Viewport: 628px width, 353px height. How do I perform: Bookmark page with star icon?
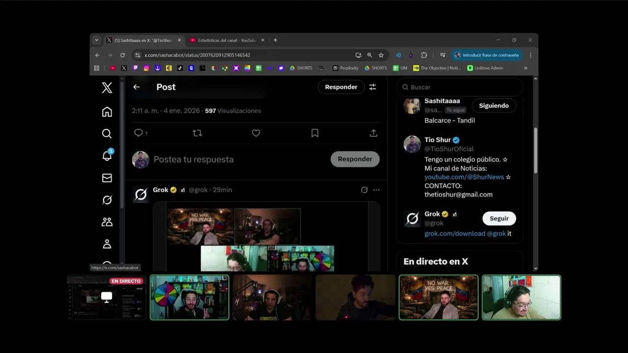click(381, 55)
